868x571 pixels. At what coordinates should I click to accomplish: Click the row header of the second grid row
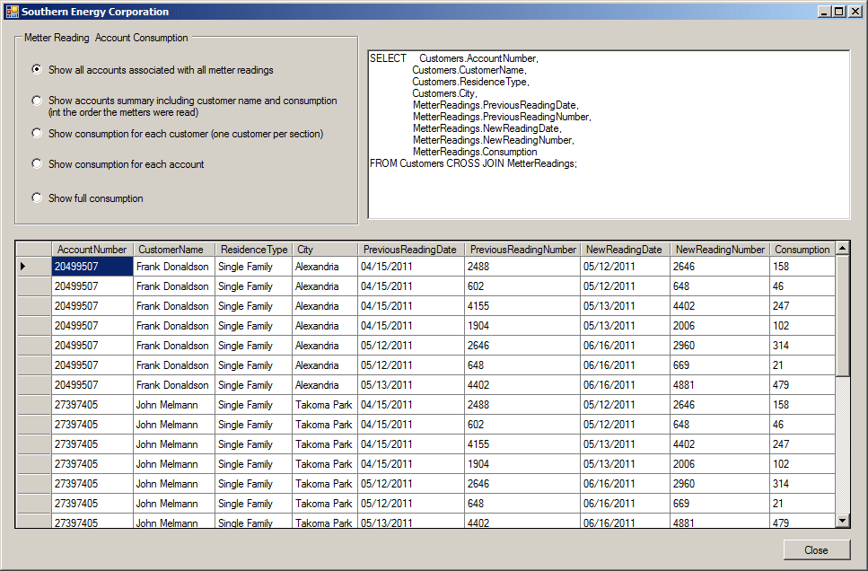click(34, 286)
